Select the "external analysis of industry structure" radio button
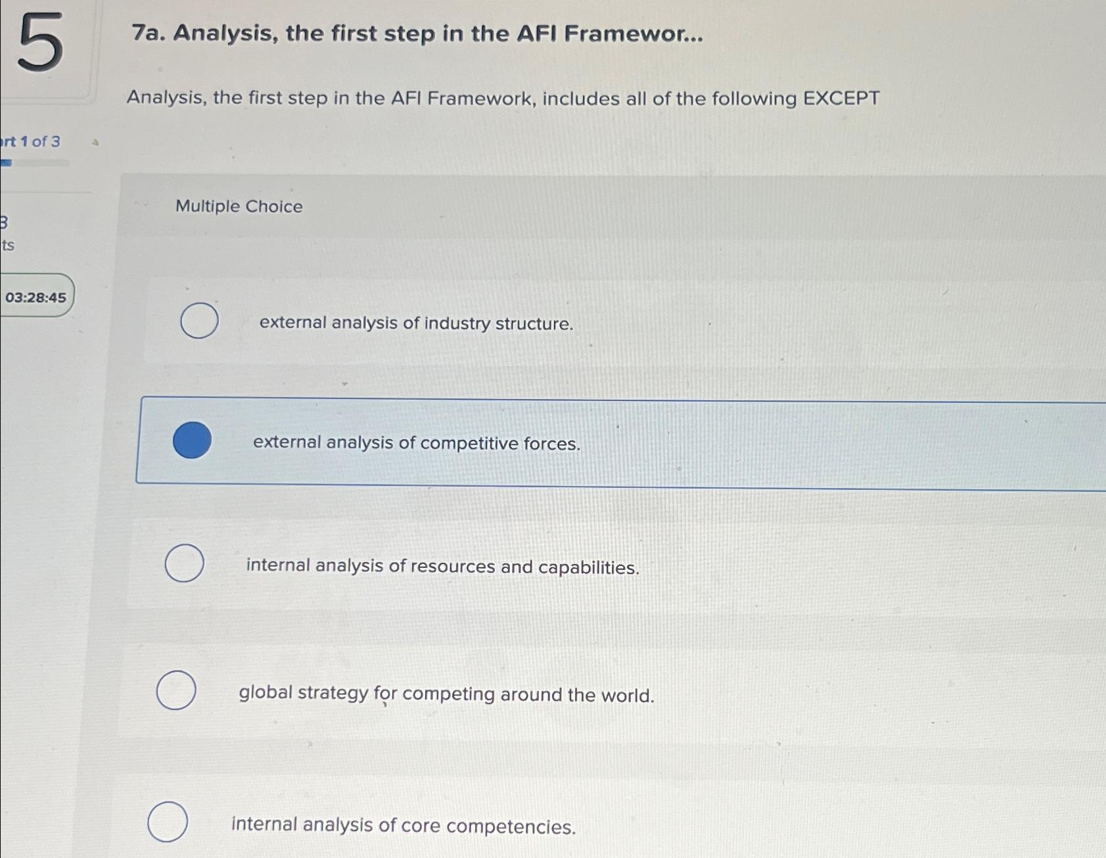 click(x=198, y=321)
